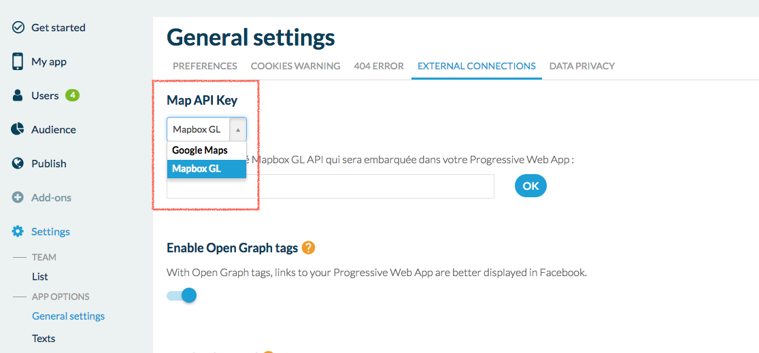Image resolution: width=759 pixels, height=353 pixels.
Task: Open the Team List link
Action: (40, 277)
